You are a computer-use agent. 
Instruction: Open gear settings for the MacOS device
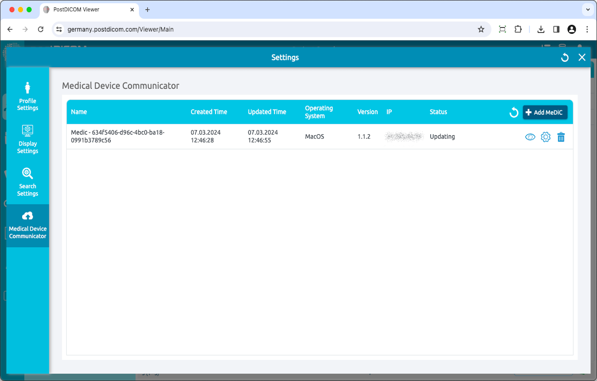[546, 137]
